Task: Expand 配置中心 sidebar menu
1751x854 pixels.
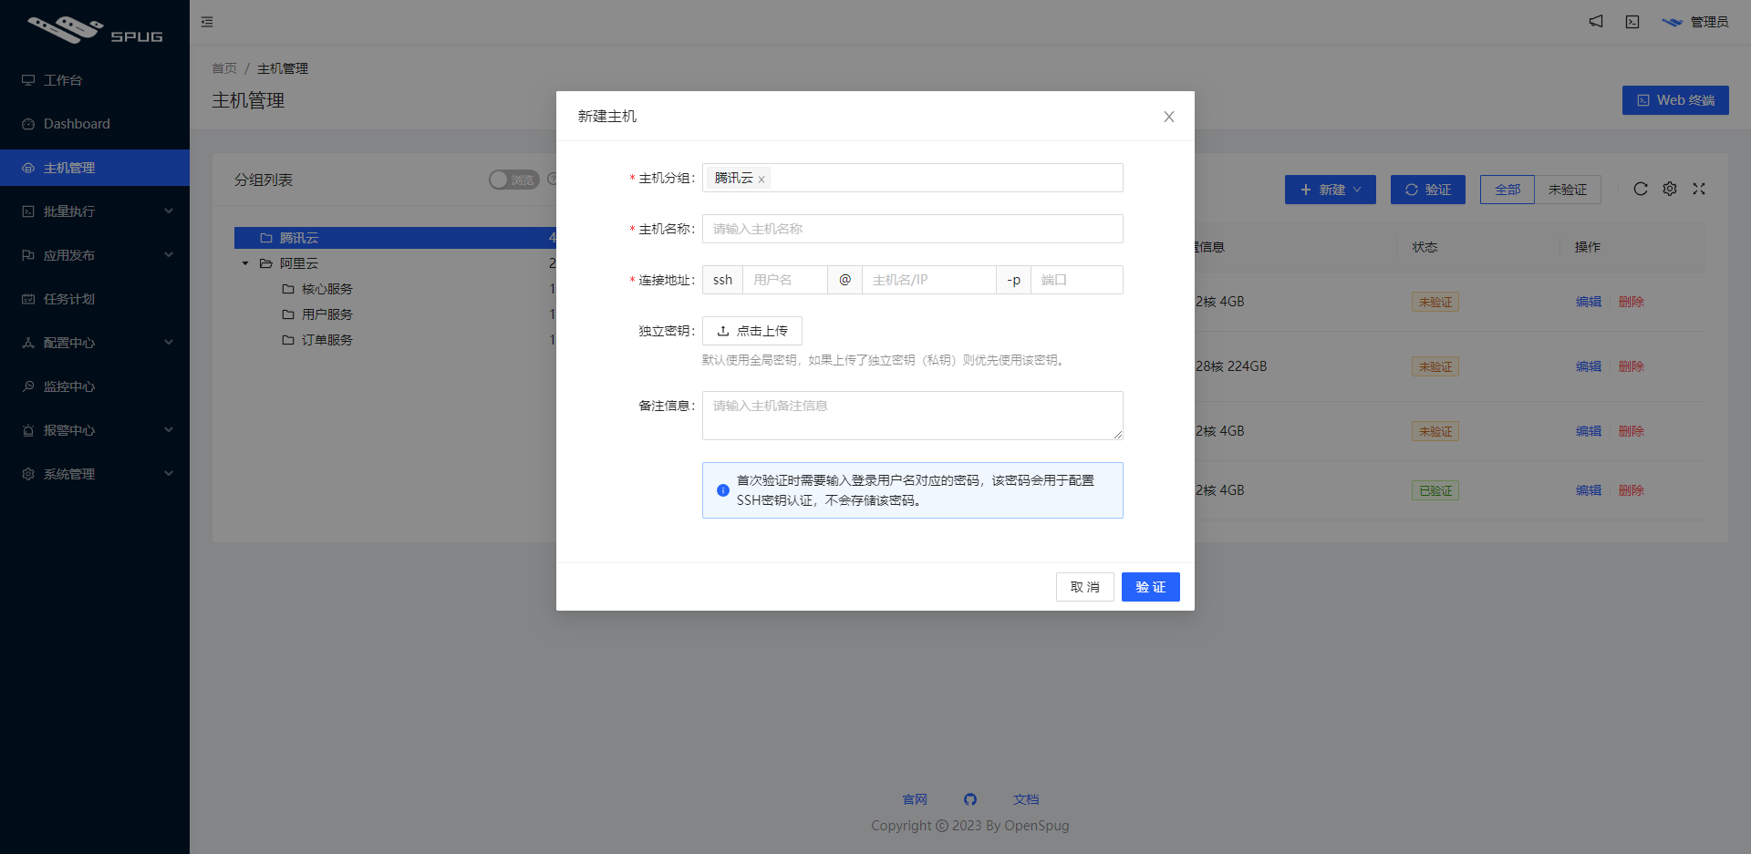Action: (95, 343)
